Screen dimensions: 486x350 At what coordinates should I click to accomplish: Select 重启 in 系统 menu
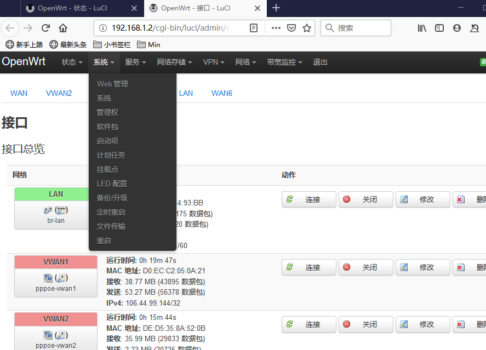click(x=133, y=240)
